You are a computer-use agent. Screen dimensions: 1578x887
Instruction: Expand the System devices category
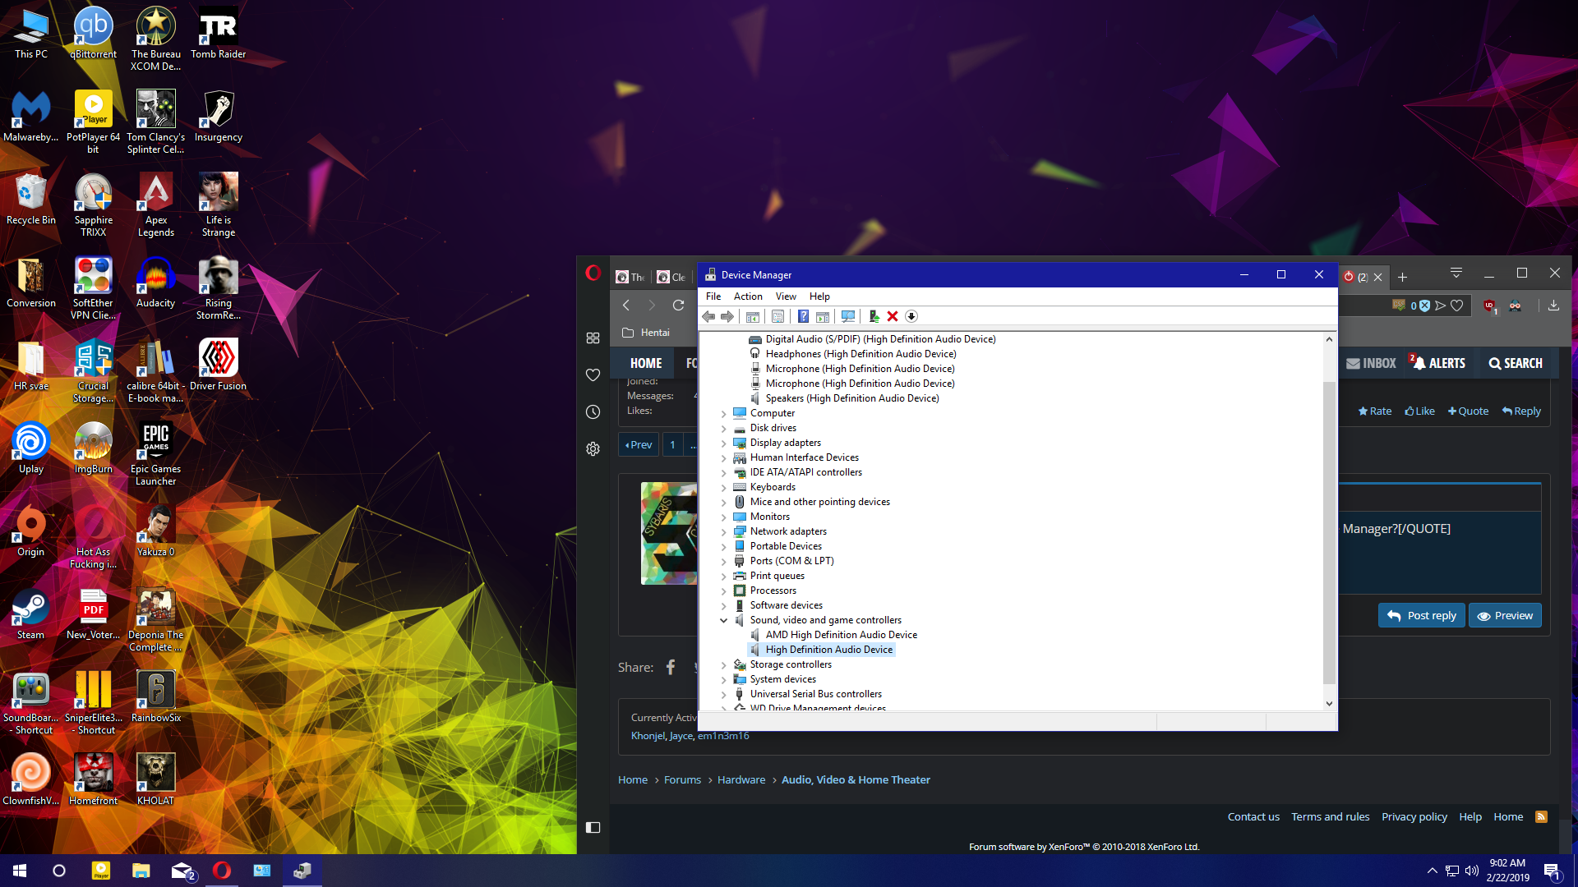(x=724, y=680)
